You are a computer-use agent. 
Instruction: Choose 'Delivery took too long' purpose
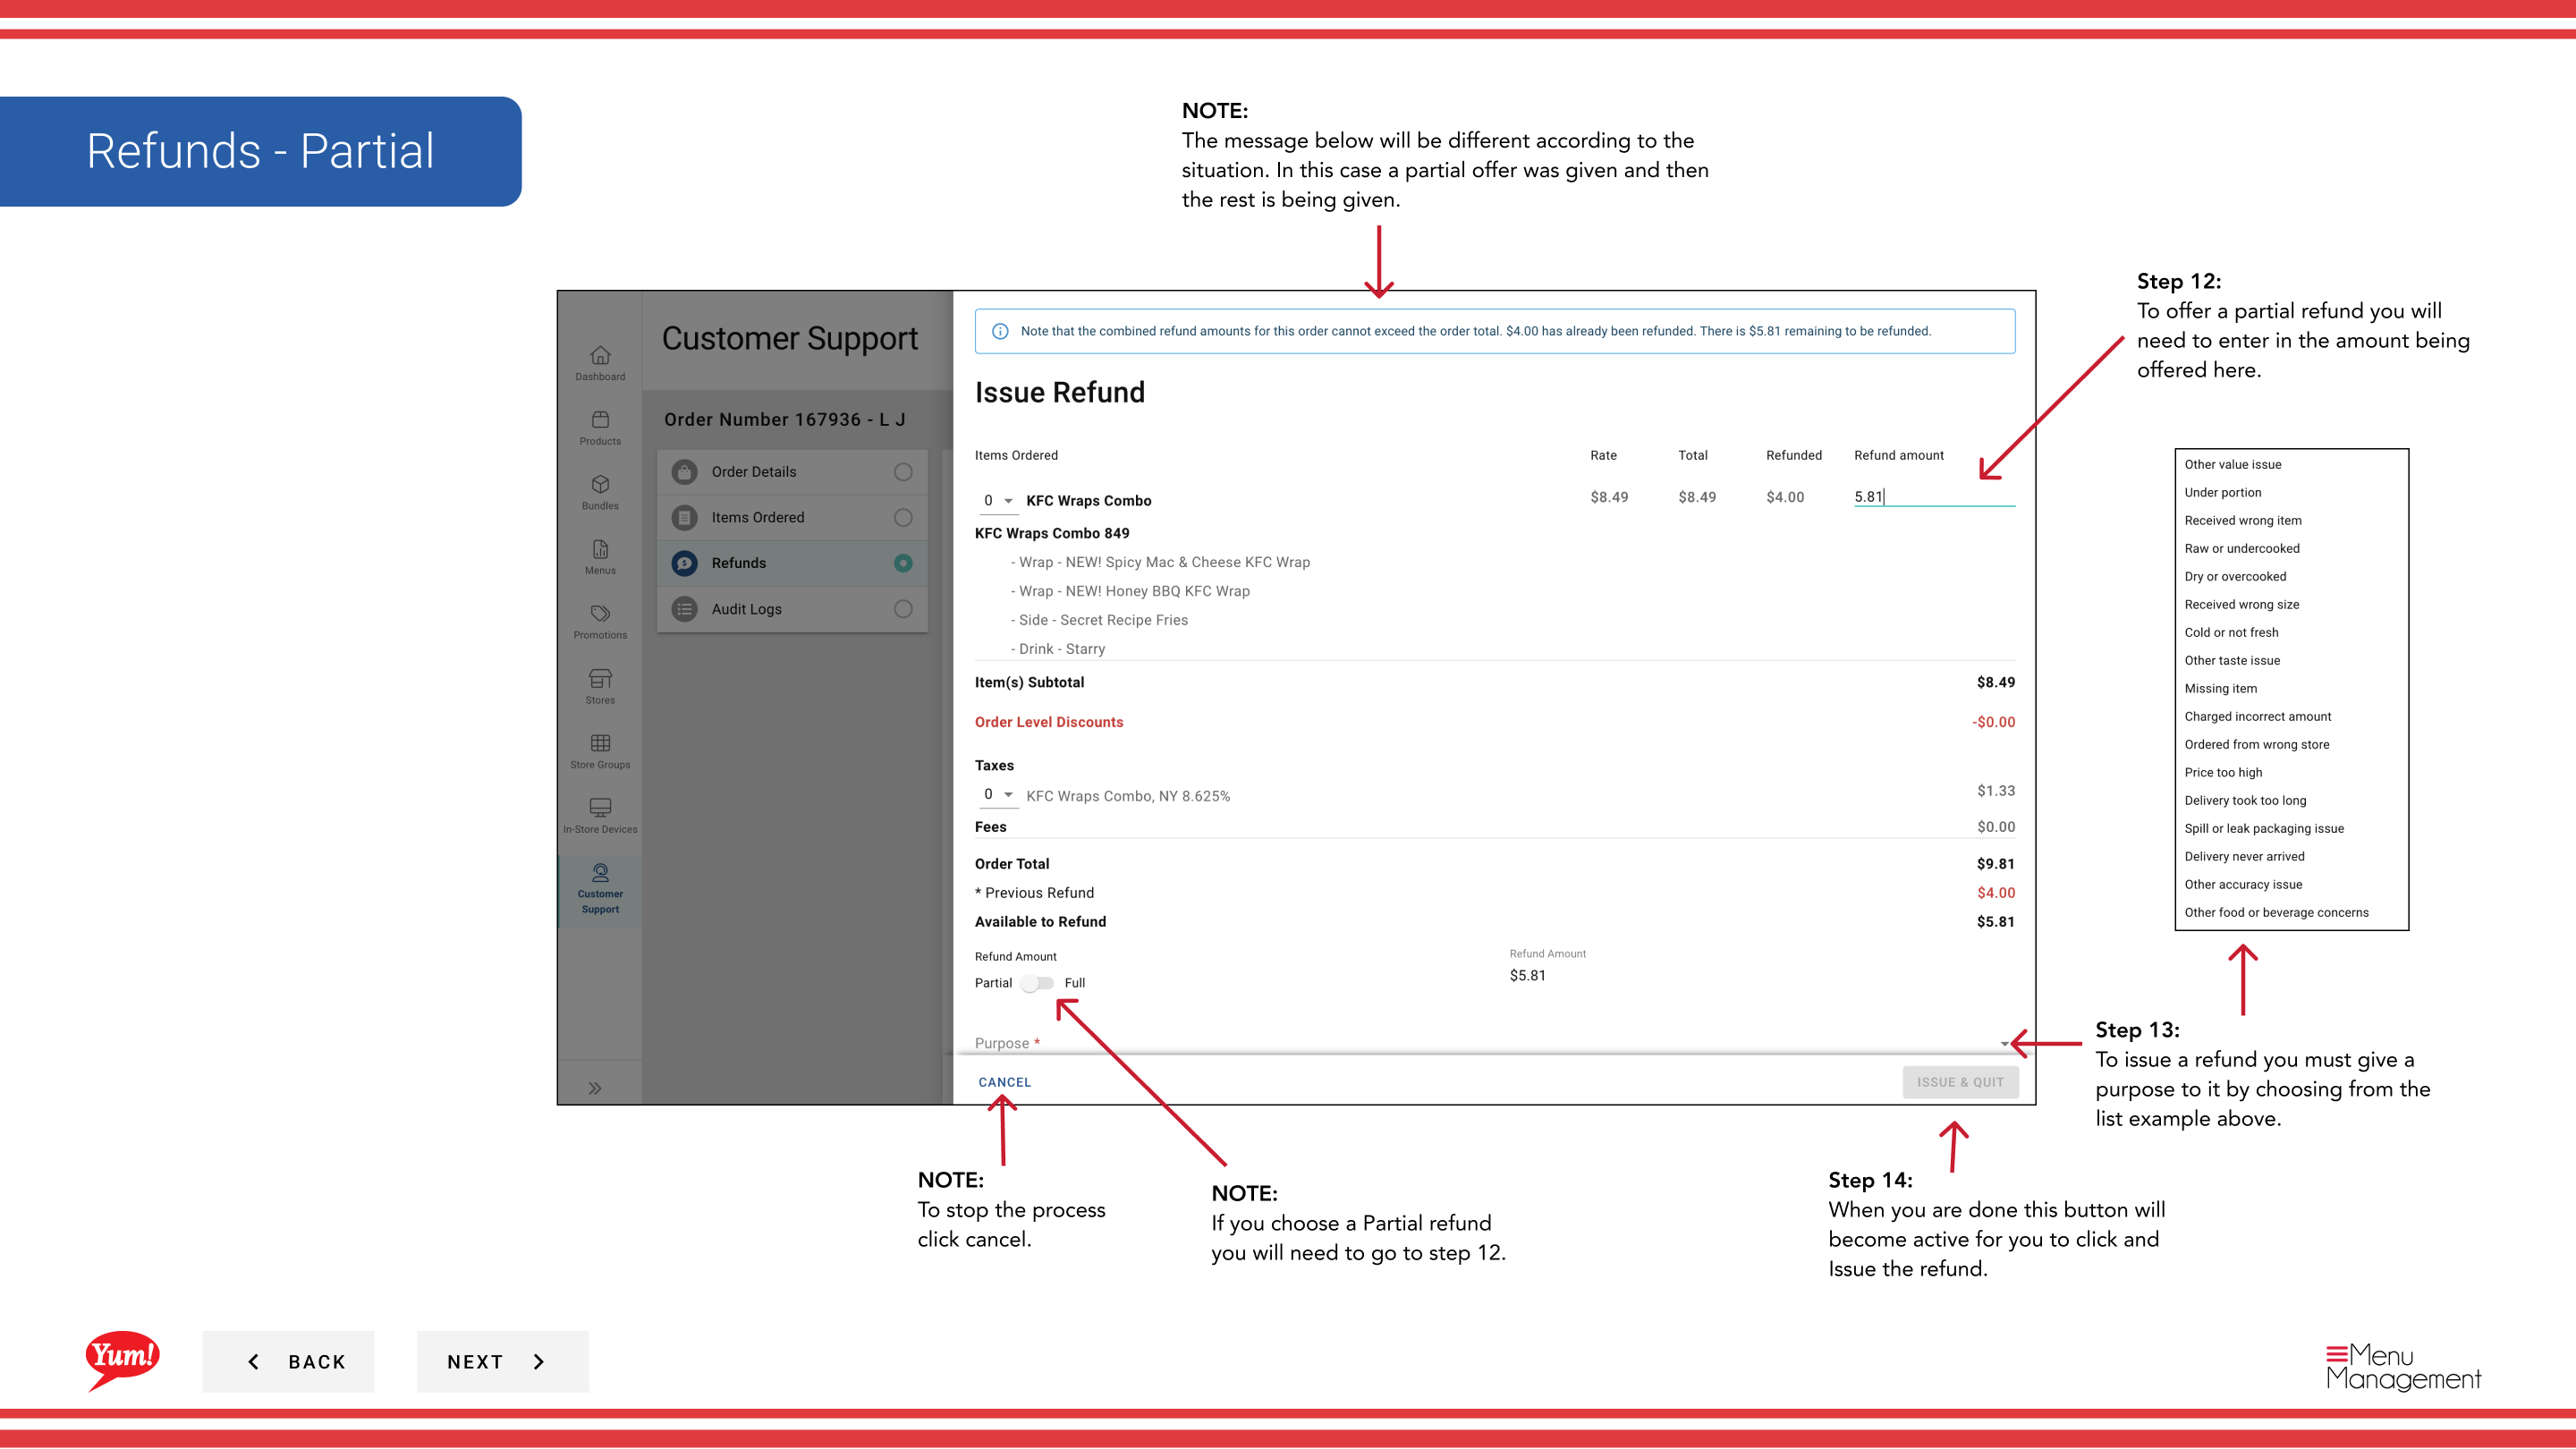(x=2246, y=800)
